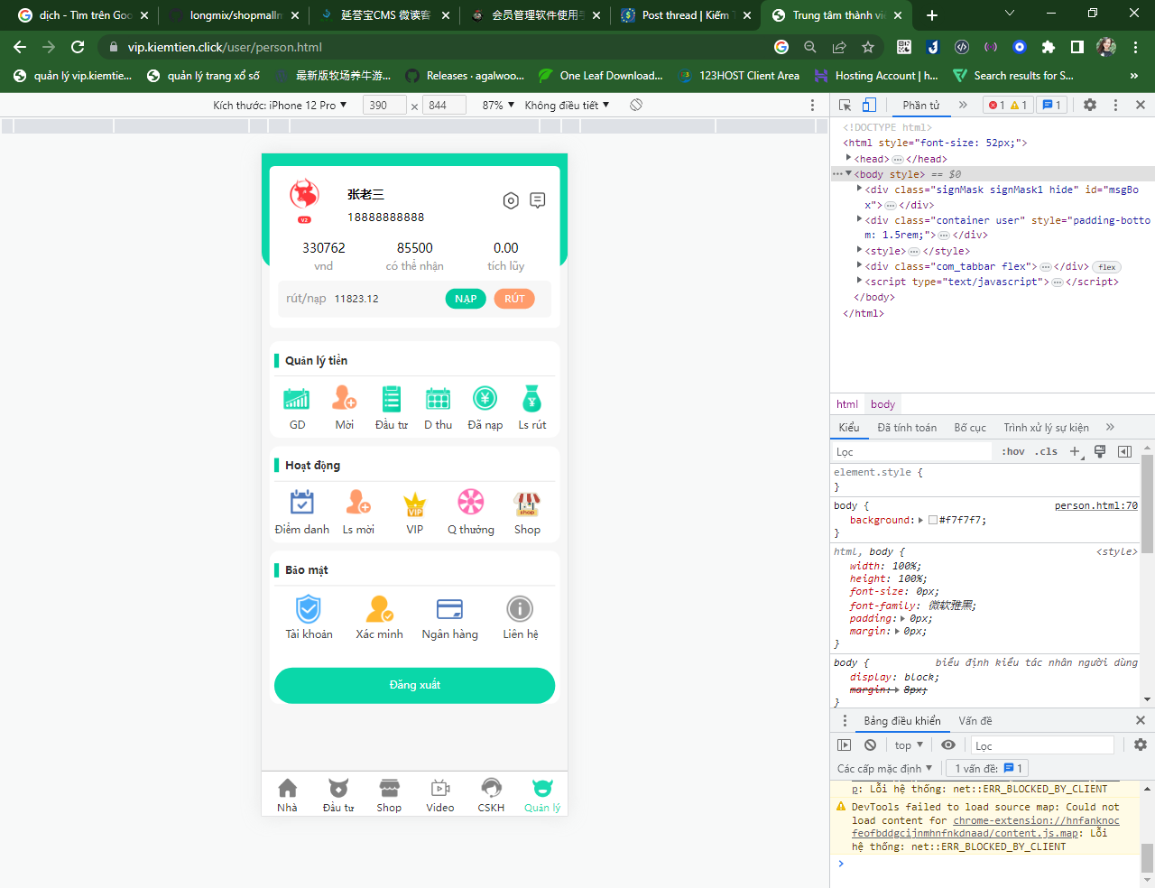The width and height of the screenshot is (1155, 888).
Task: Click the body breadcrumb in elements panel
Action: coord(882,403)
